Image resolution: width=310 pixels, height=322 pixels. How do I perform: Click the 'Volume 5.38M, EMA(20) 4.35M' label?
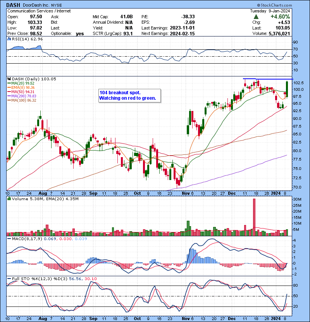45,199
